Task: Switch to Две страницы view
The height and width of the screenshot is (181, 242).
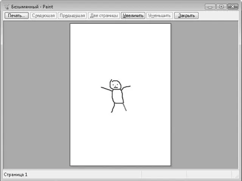Action: coord(104,15)
